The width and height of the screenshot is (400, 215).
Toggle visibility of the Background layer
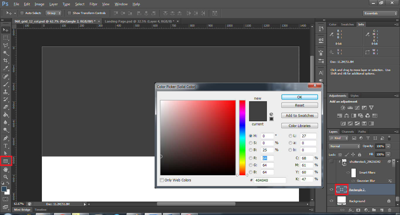[331, 201]
